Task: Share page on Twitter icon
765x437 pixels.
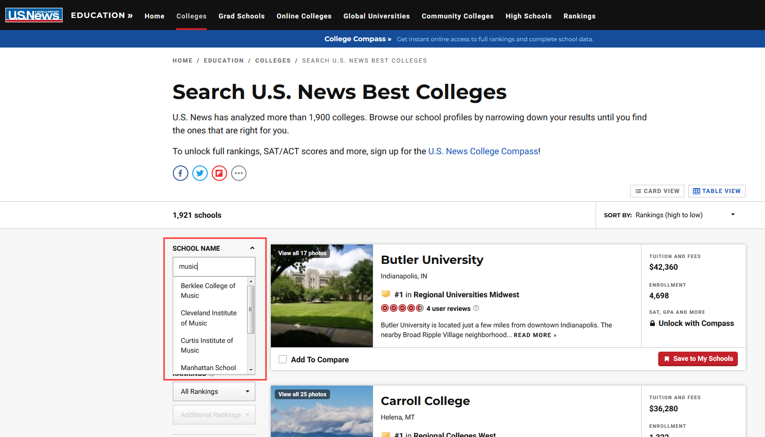Action: pyautogui.click(x=200, y=173)
